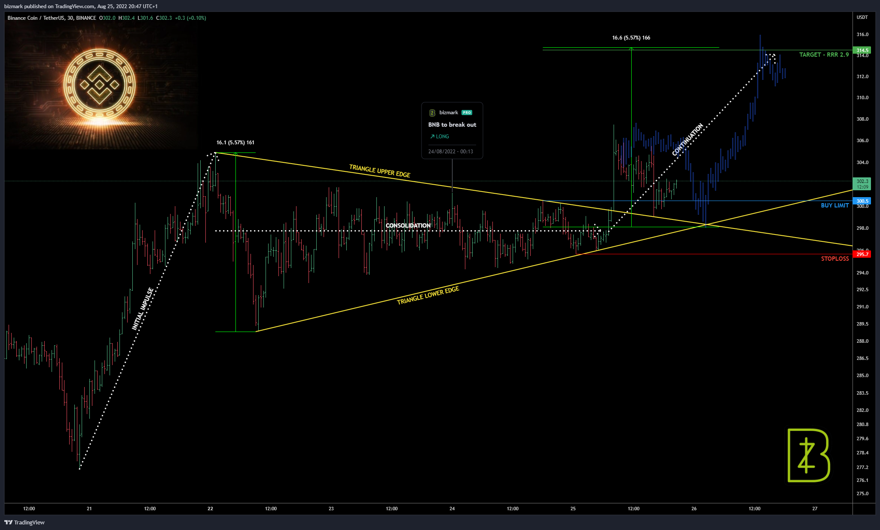Click the '16.1 (5.57%) 161' measurement label
The image size is (880, 530).
235,143
